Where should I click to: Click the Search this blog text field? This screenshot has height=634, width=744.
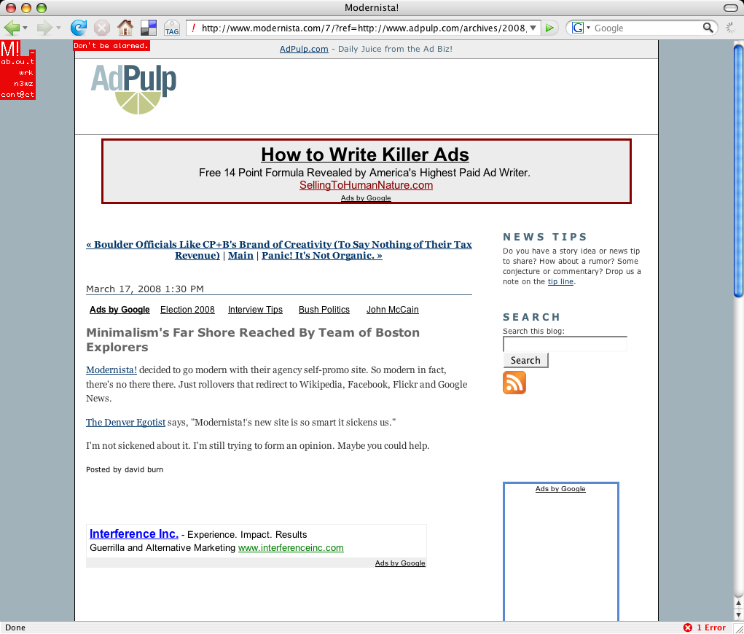pyautogui.click(x=565, y=343)
